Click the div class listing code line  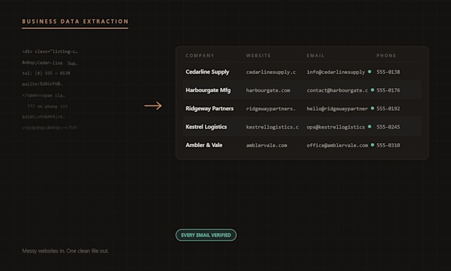[50, 52]
